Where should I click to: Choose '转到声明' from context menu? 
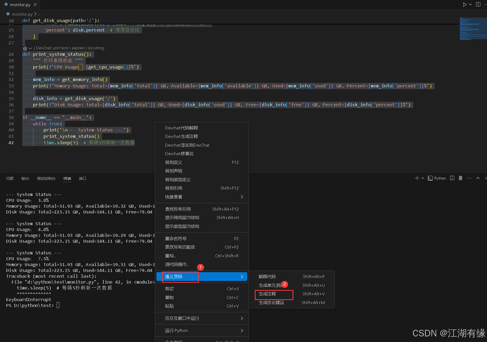202,171
